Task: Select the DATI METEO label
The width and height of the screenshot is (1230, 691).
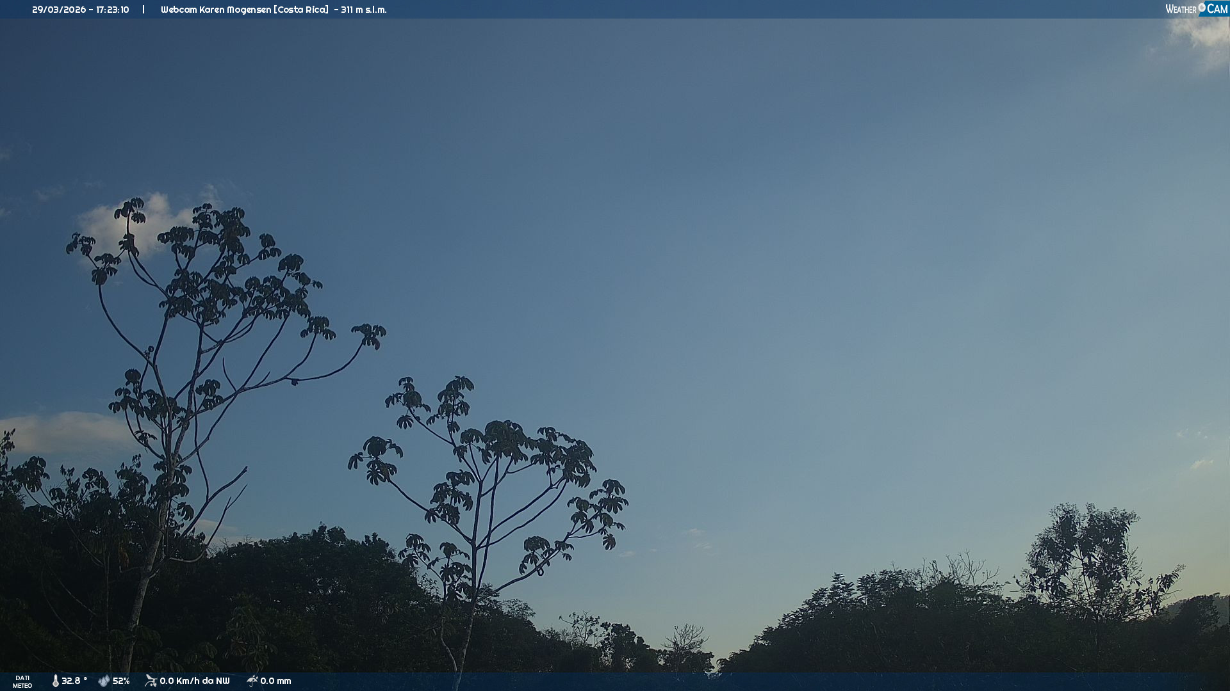Action: pyautogui.click(x=22, y=681)
